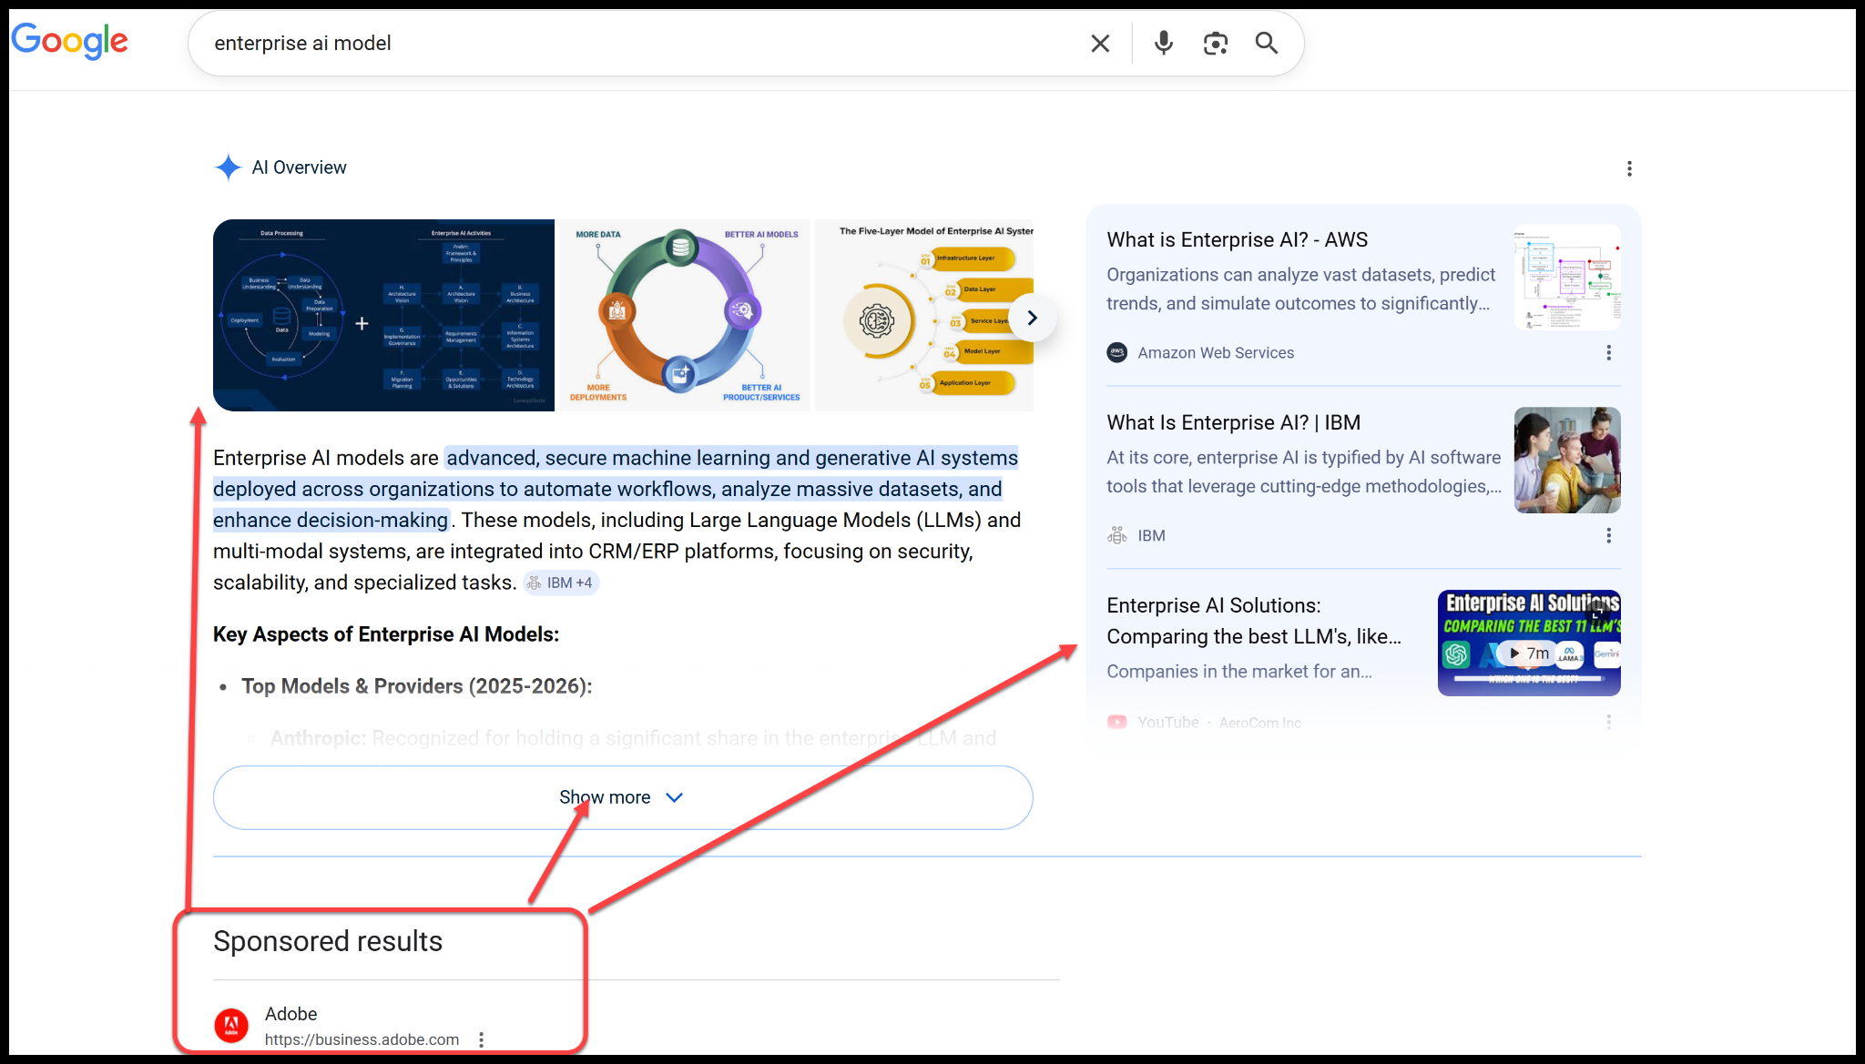
Task: Start voice search with microphone icon
Action: pyautogui.click(x=1163, y=43)
